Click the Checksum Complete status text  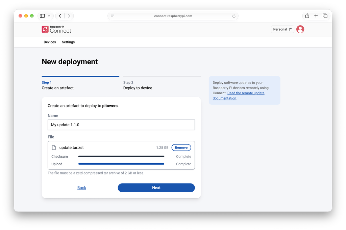point(183,157)
